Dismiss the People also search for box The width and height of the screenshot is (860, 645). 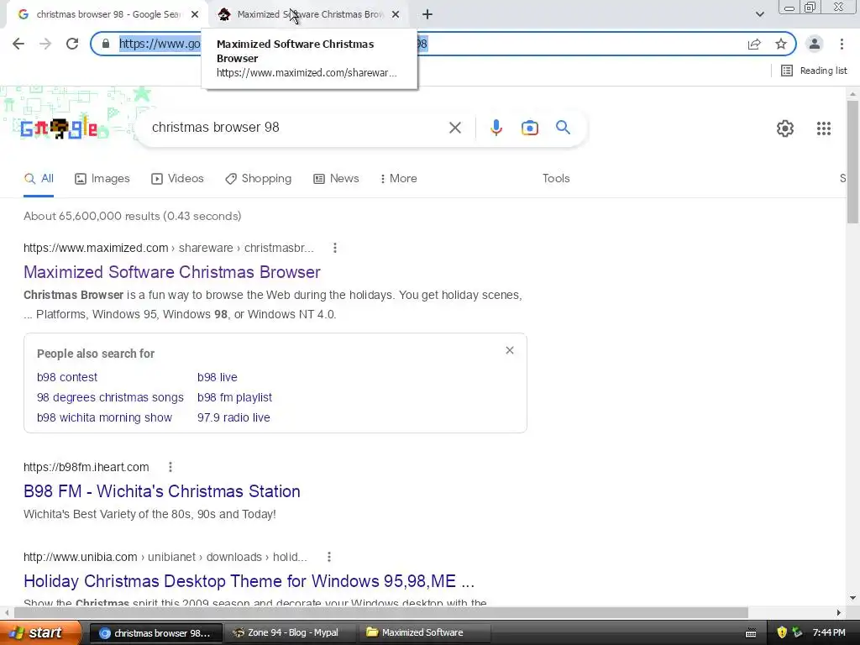click(510, 350)
